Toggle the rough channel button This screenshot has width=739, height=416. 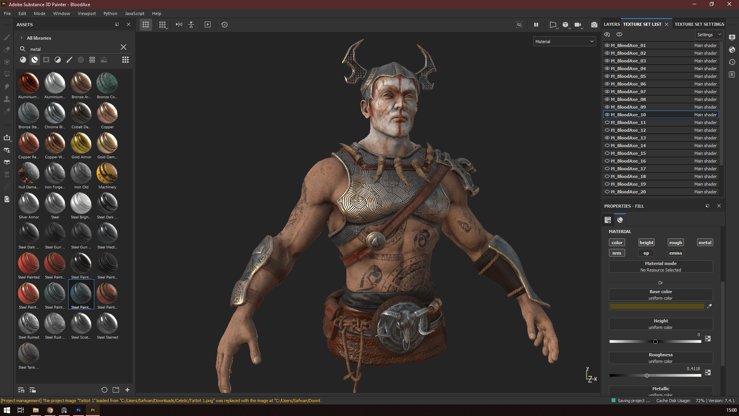675,242
